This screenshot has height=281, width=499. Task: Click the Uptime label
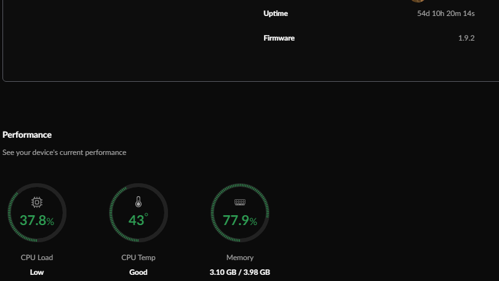click(276, 14)
